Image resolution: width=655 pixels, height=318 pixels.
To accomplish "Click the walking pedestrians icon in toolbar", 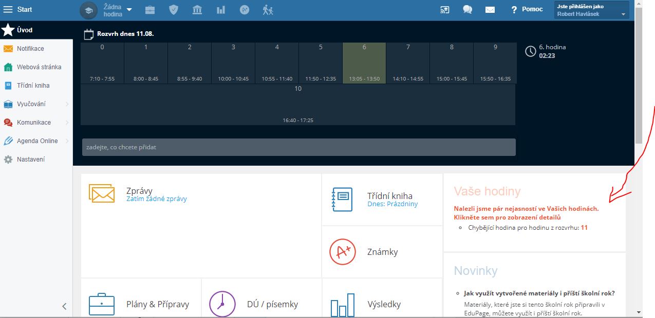I will (x=268, y=10).
